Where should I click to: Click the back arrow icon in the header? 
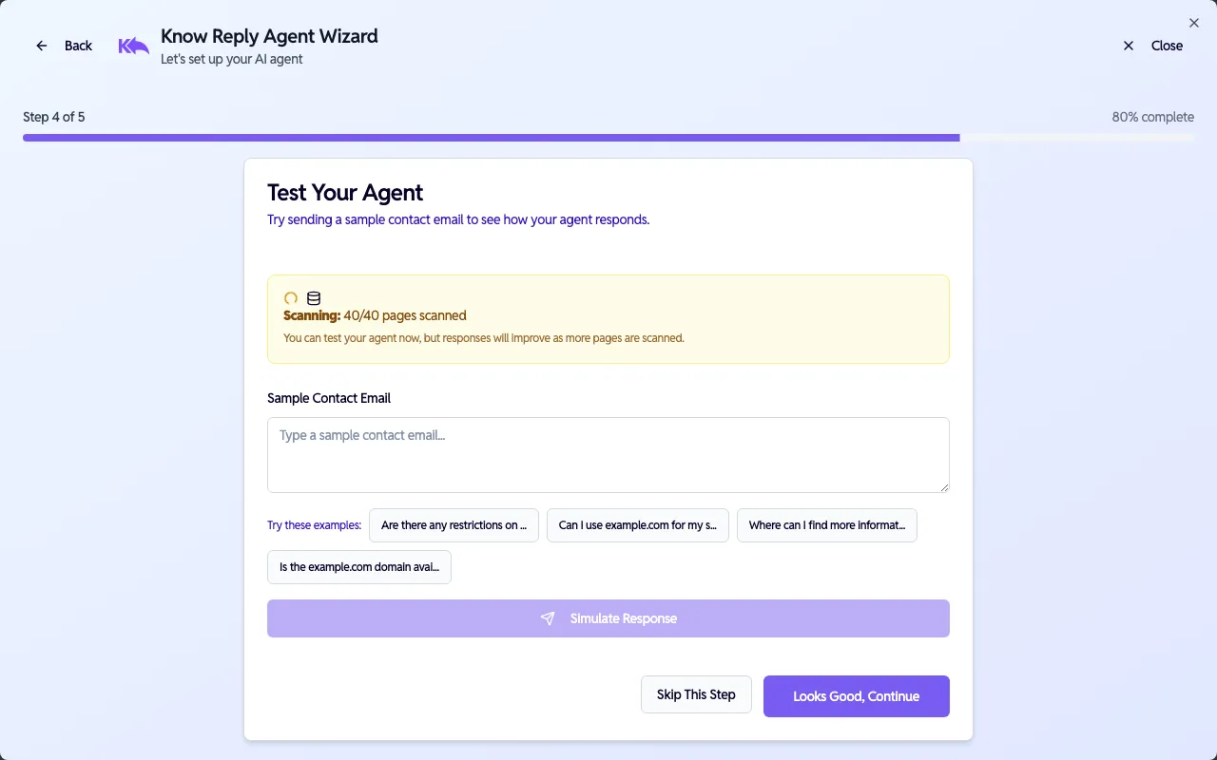coord(41,45)
